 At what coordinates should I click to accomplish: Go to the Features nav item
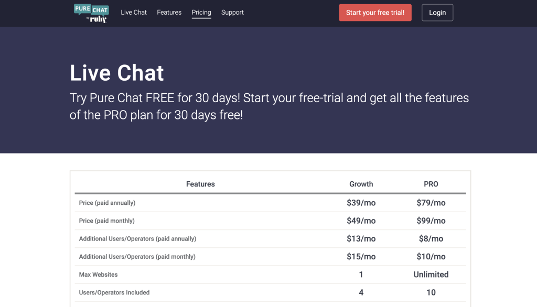point(169,13)
